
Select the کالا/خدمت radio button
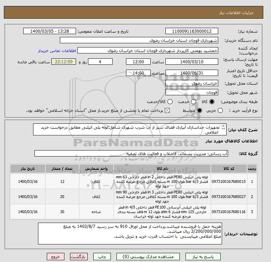(170, 102)
